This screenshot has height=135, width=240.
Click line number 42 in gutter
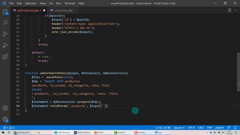[18, 73]
